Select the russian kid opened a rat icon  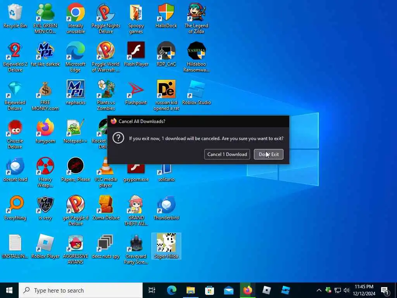click(166, 96)
